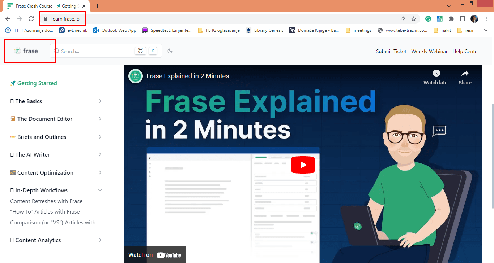Toggle dark mode moon icon
494x263 pixels.
click(x=170, y=51)
